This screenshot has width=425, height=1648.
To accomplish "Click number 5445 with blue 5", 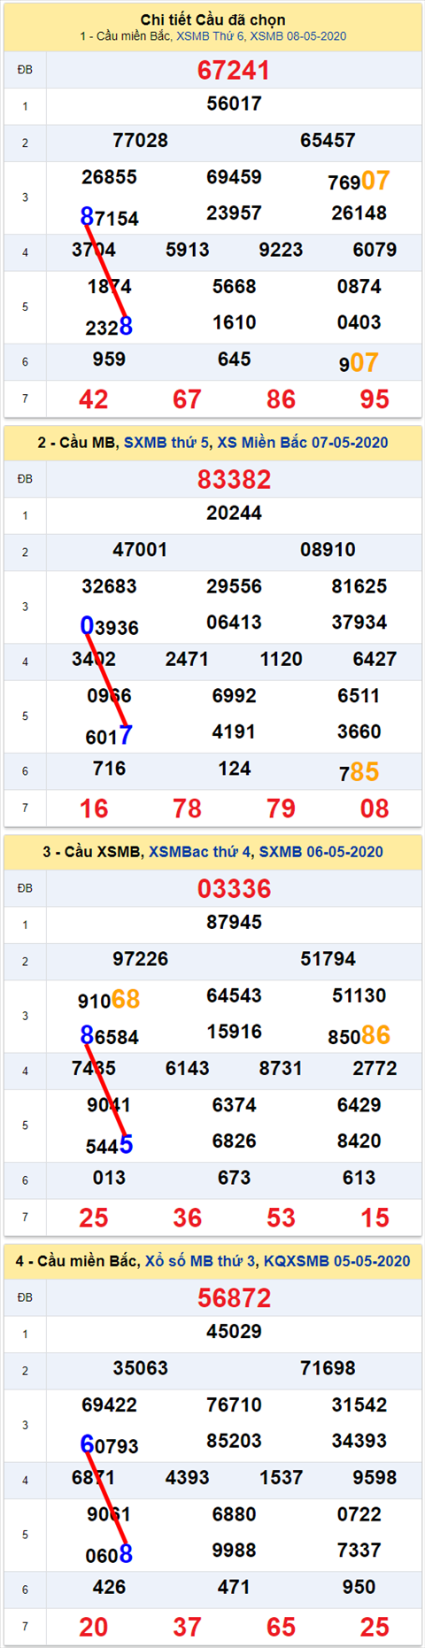I will [x=109, y=1146].
